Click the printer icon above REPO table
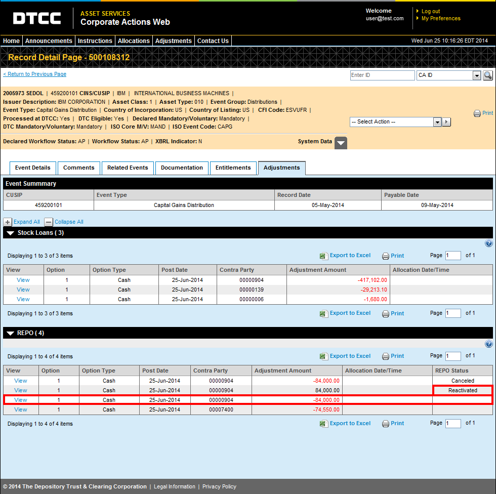This screenshot has height=494, width=496. coord(385,356)
